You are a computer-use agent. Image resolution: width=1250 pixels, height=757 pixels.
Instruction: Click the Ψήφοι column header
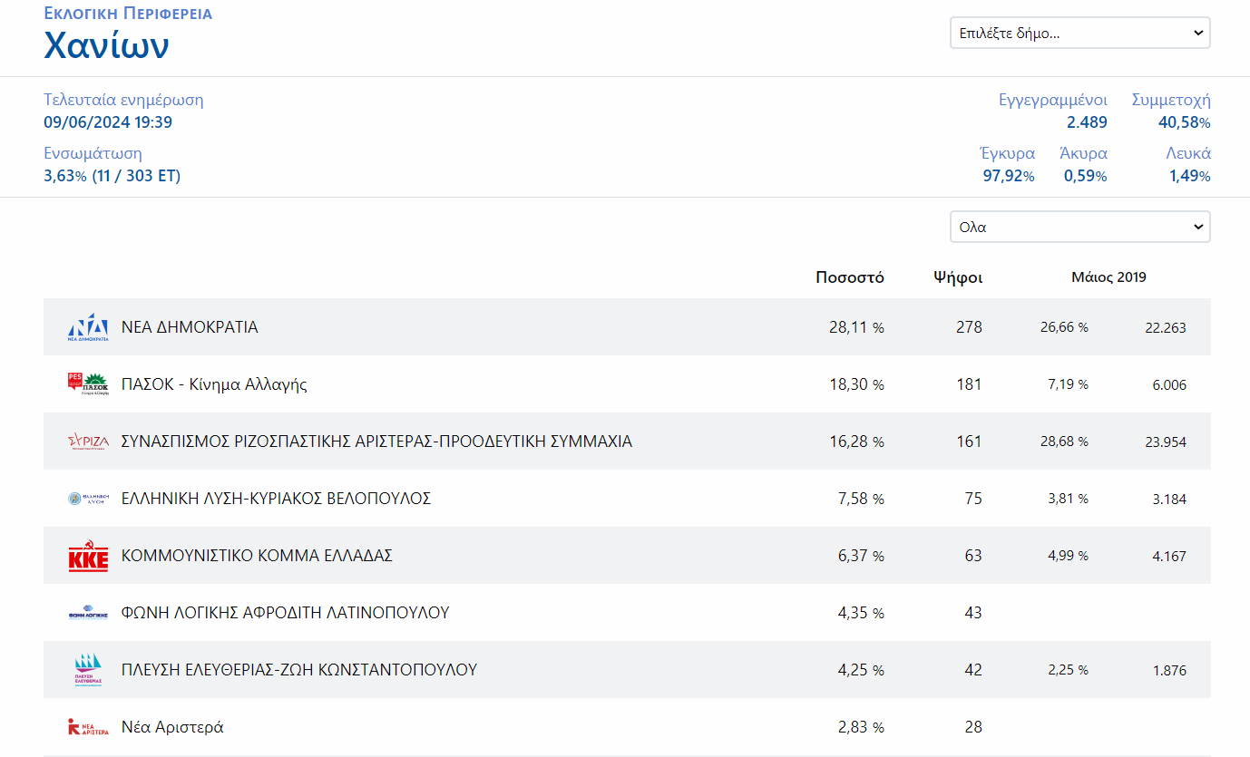click(x=958, y=277)
